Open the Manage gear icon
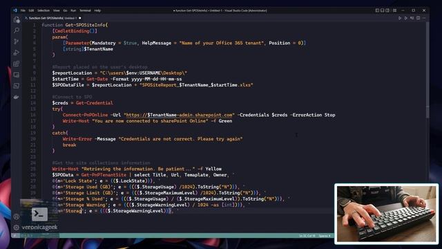The width and height of the screenshot is (442, 249). point(17,228)
